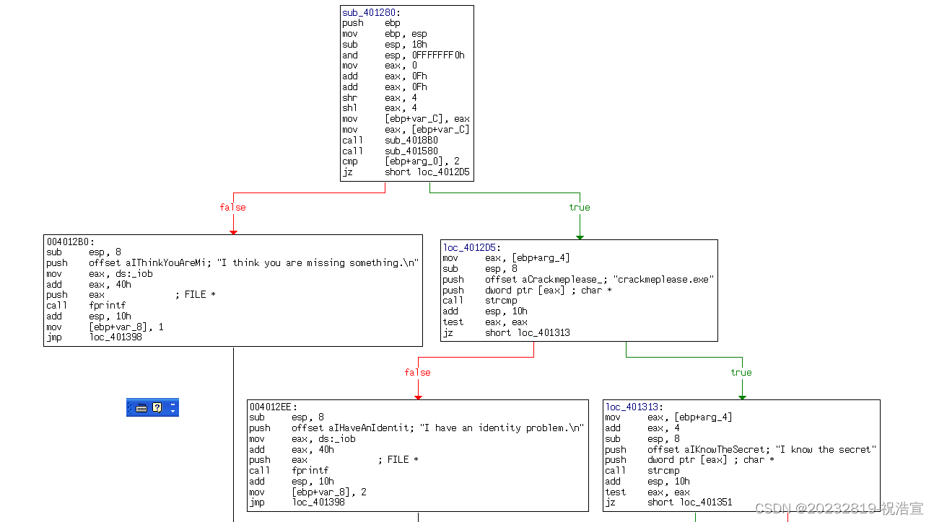Select 'mov [ebp+var_8], 2' line
The image size is (934, 522).
click(307, 492)
